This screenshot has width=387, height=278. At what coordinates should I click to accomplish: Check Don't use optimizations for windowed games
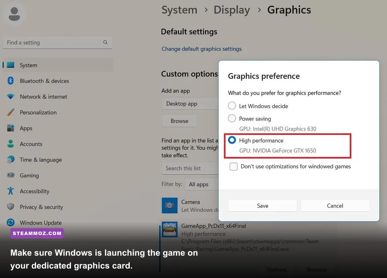point(233,167)
